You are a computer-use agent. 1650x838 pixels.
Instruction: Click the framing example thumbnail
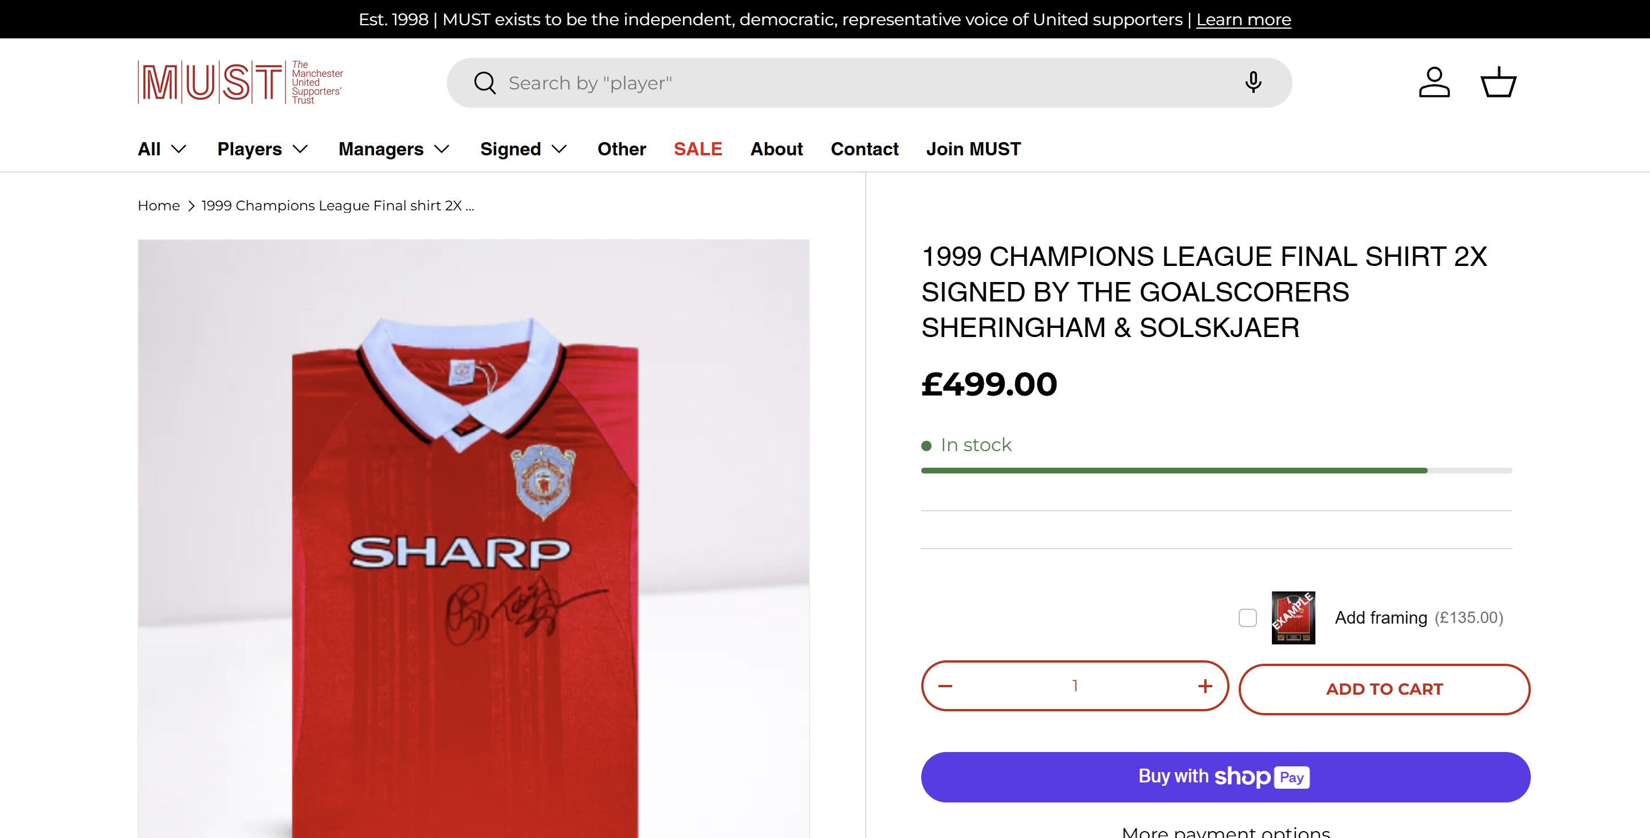pyautogui.click(x=1292, y=617)
